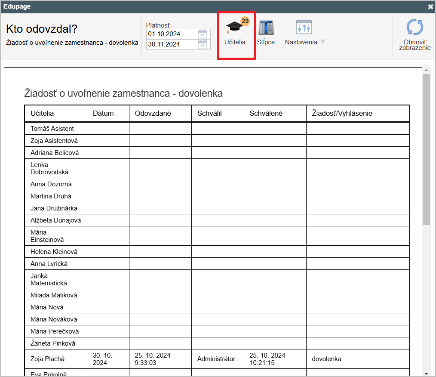The height and width of the screenshot is (377, 436).
Task: Close the Edupage dialog window
Action: coord(430,7)
